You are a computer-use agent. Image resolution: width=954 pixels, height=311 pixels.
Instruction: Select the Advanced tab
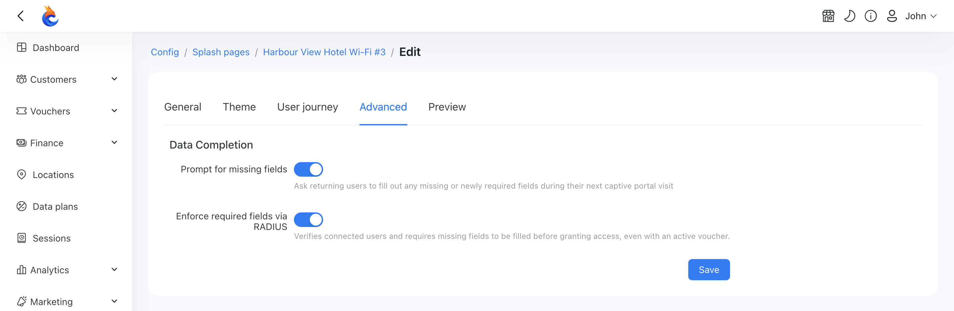[383, 107]
